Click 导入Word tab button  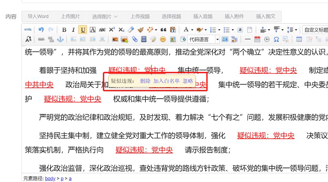tap(38, 16)
